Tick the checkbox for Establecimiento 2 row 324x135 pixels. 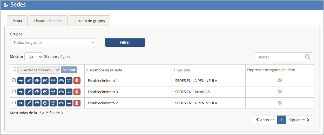tap(14, 103)
